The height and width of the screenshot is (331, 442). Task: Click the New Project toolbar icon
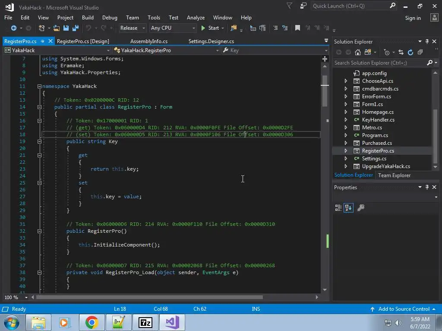point(42,28)
